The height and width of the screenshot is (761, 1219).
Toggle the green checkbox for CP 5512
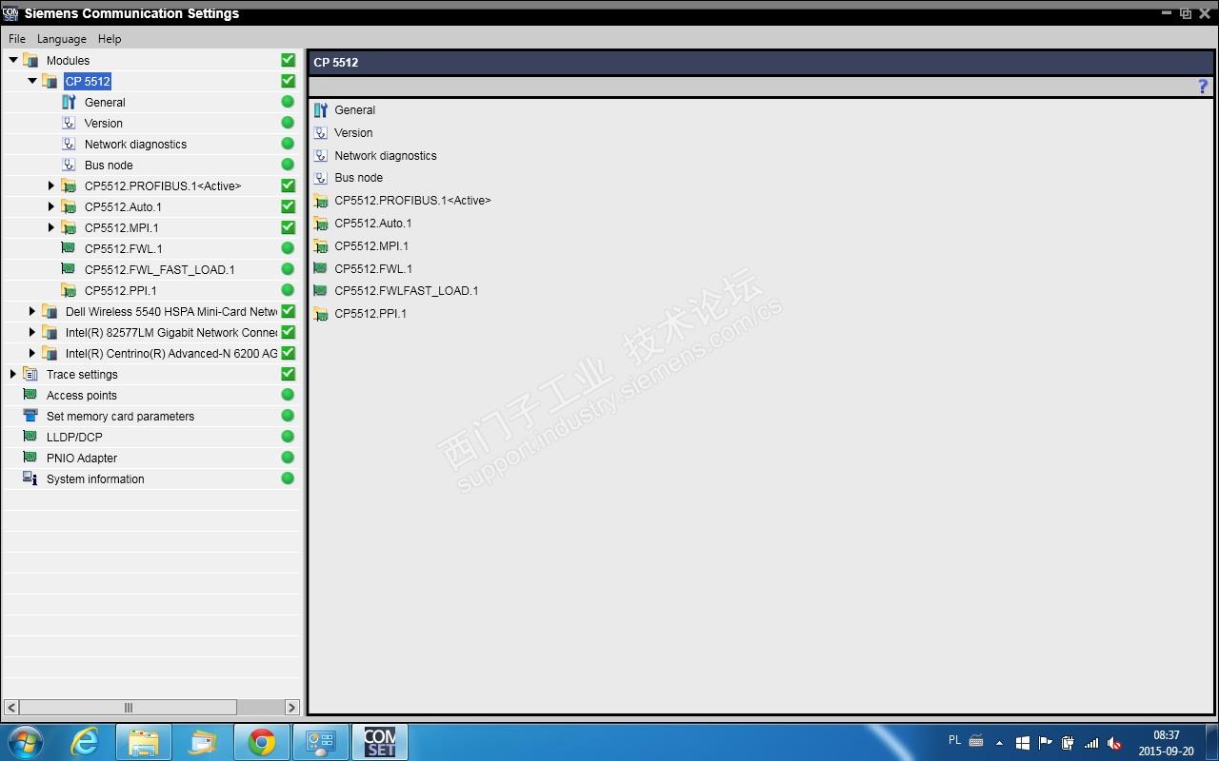pyautogui.click(x=288, y=81)
